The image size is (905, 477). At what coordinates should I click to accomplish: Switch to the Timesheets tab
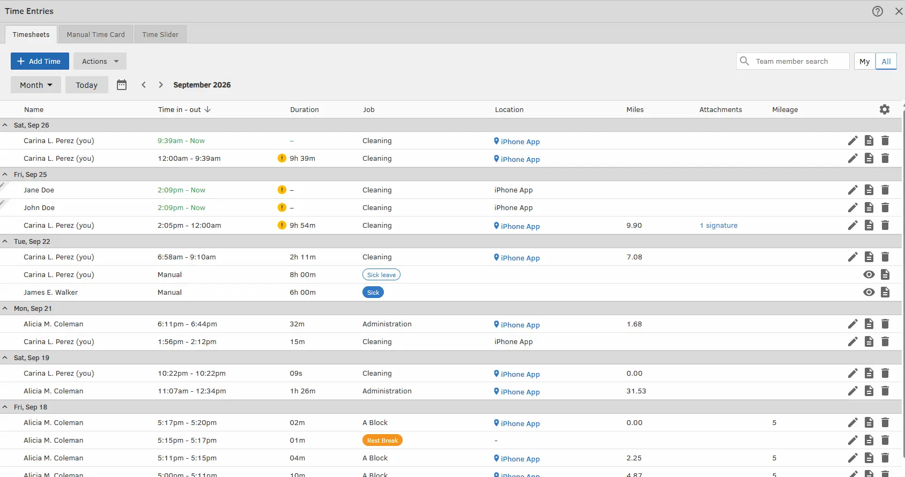click(x=31, y=34)
